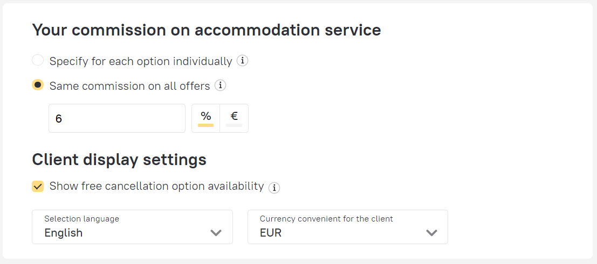597x264 pixels.
Task: Switch commission type to euro (€)
Action: click(x=234, y=118)
